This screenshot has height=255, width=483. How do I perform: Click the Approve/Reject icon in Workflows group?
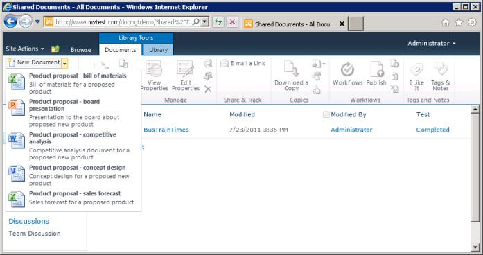pos(394,76)
